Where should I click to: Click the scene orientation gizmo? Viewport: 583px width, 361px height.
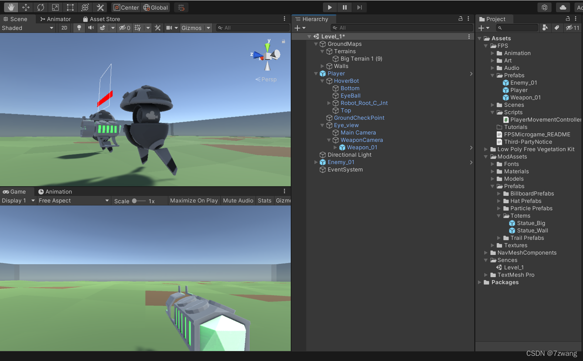coord(267,55)
